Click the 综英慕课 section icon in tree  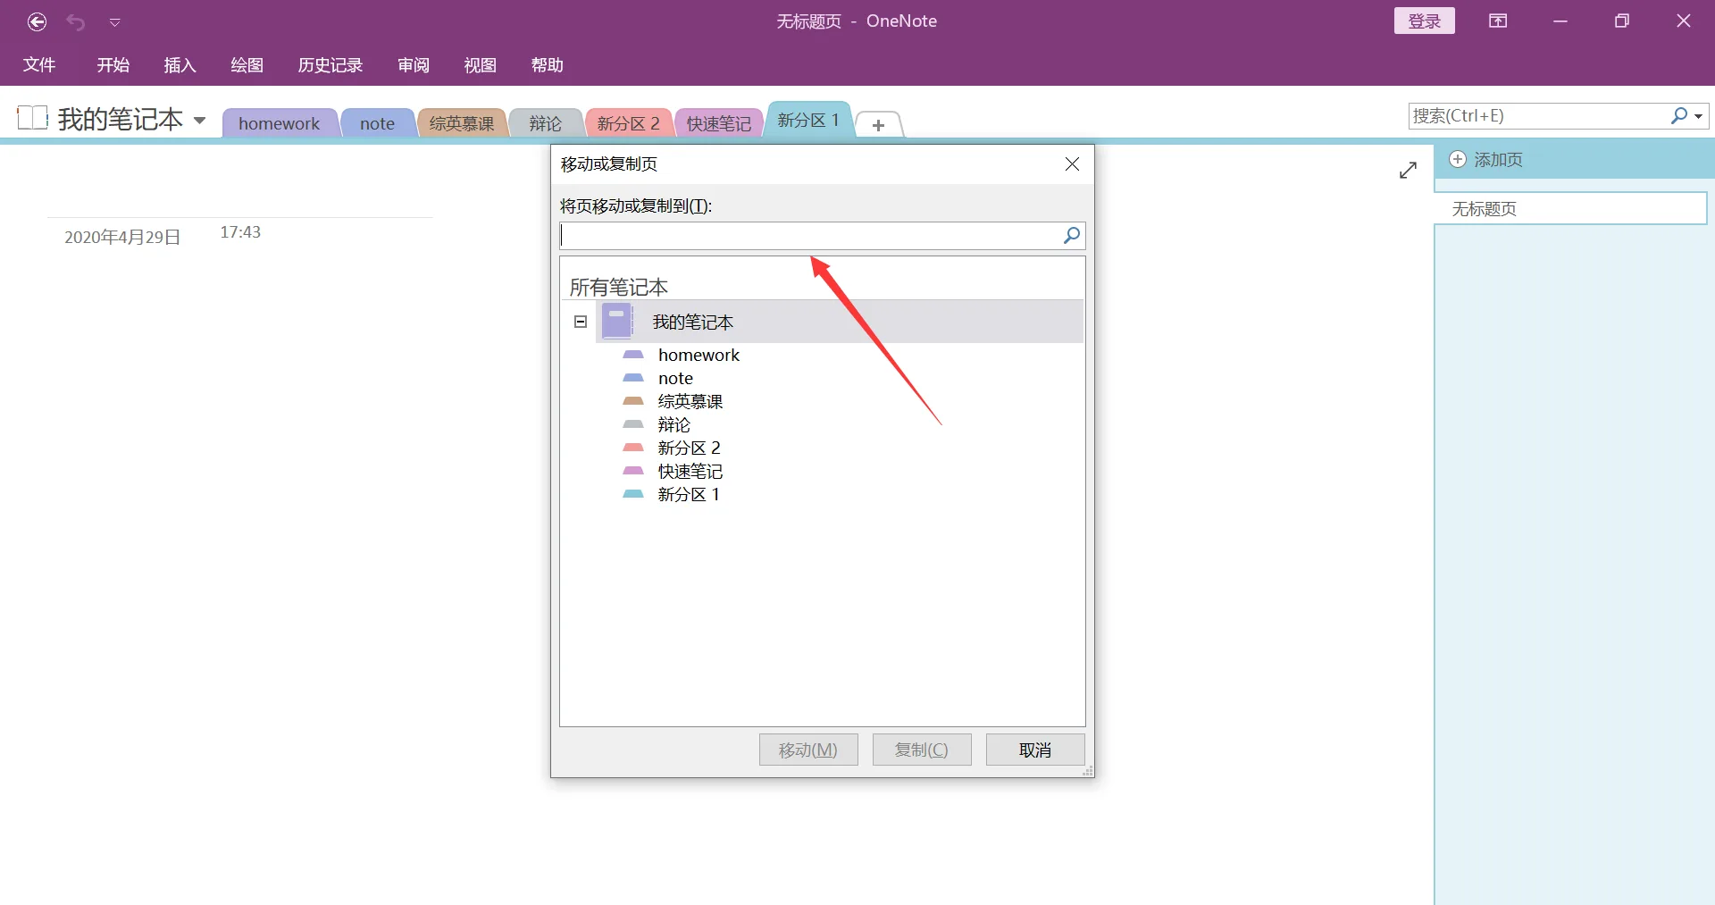[633, 401]
